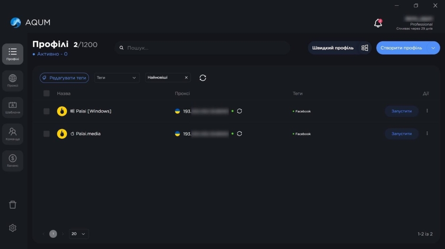Click into the Пошук search field
This screenshot has height=249, width=445.
(x=204, y=48)
